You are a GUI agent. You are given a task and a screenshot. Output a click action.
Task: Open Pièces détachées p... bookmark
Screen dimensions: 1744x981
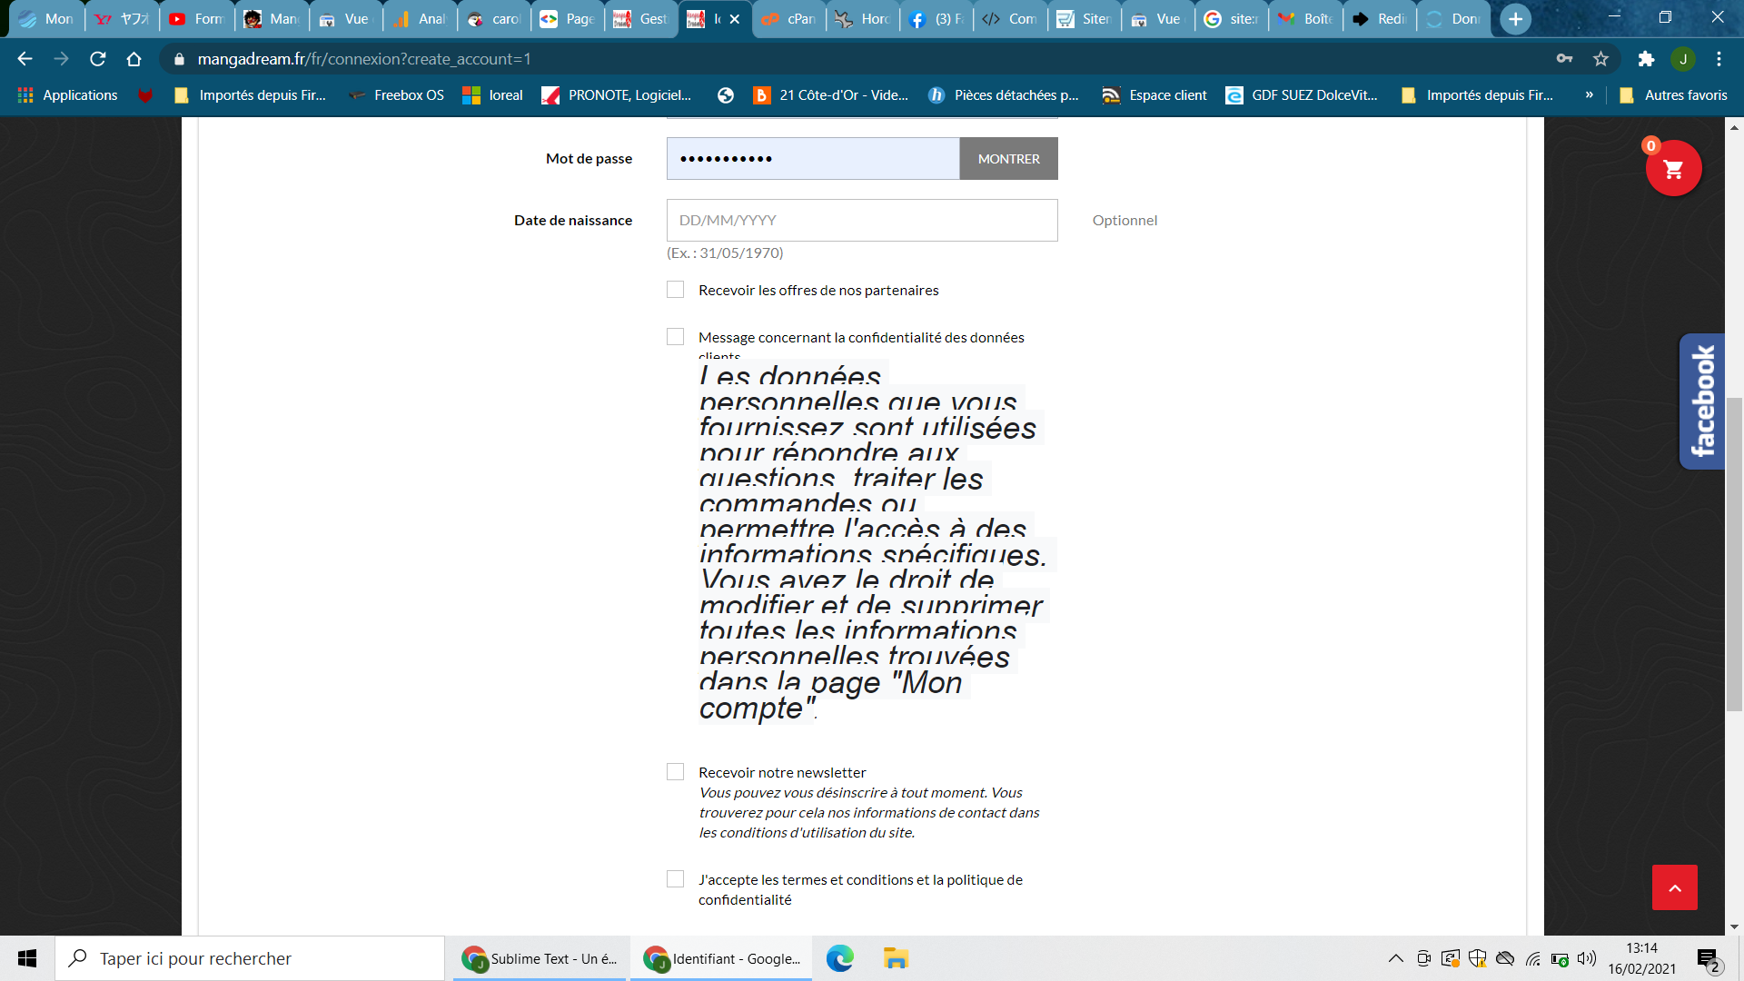(x=1004, y=95)
